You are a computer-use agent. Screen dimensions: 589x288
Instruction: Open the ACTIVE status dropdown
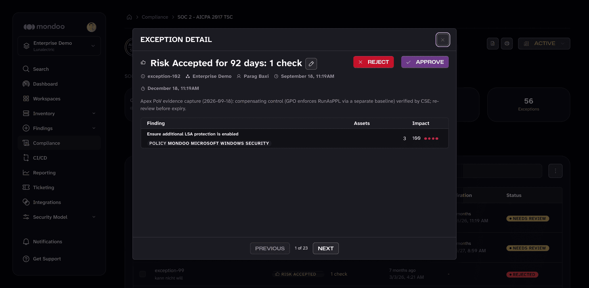point(544,44)
